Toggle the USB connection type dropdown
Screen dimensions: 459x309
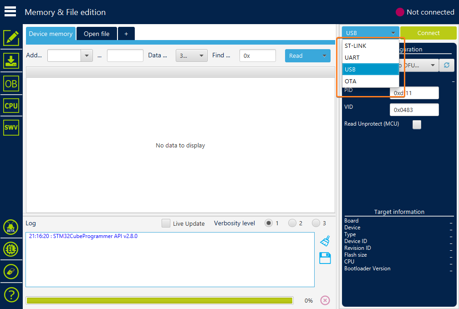pyautogui.click(x=370, y=33)
